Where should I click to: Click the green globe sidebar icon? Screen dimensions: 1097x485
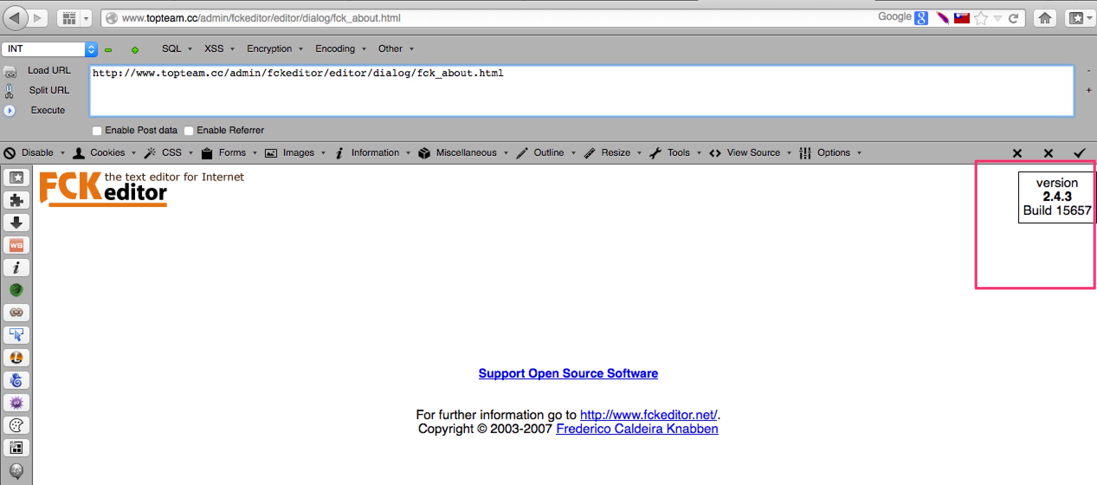pyautogui.click(x=16, y=290)
